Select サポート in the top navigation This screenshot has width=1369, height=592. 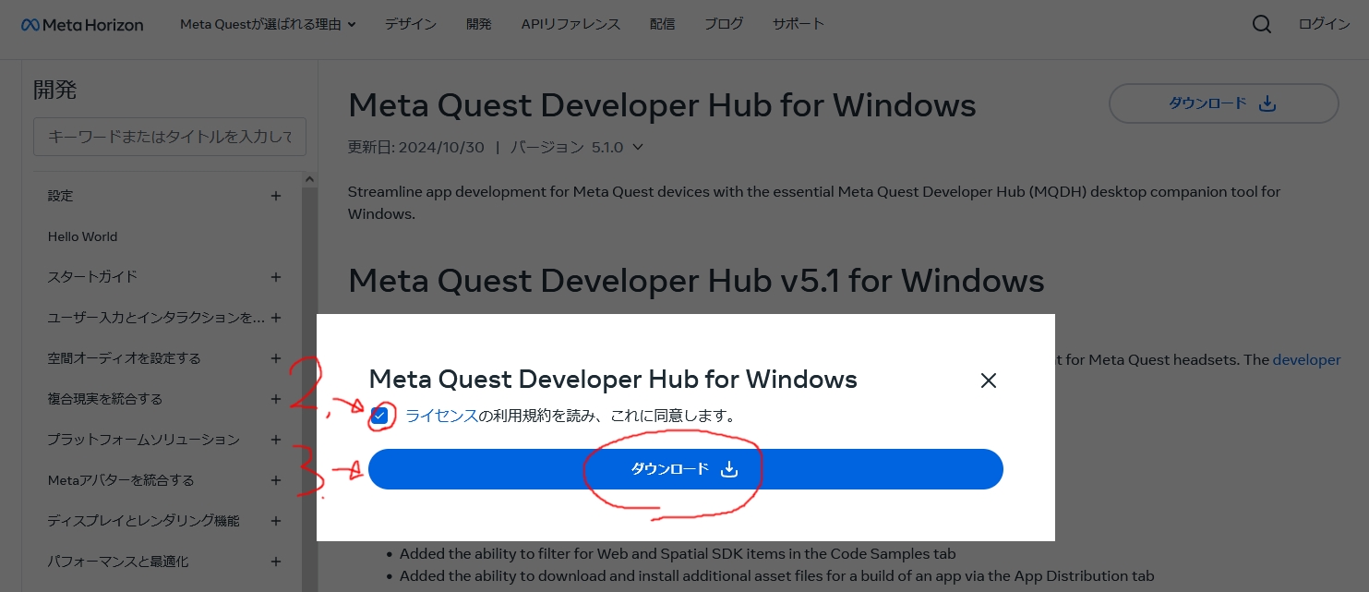798,24
